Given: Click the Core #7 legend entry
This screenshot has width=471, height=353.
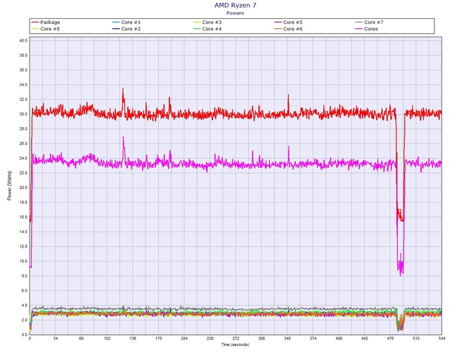Looking at the screenshot, I should (369, 23).
